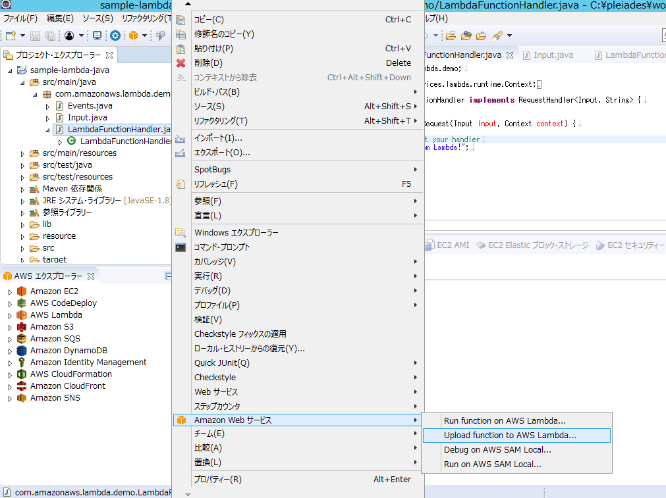Click the blue gear toolbar icon
Image resolution: width=666 pixels, height=498 pixels.
pos(115,36)
